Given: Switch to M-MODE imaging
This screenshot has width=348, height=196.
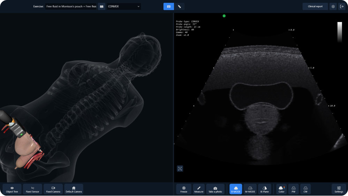Looking at the screenshot, I should [250, 189].
